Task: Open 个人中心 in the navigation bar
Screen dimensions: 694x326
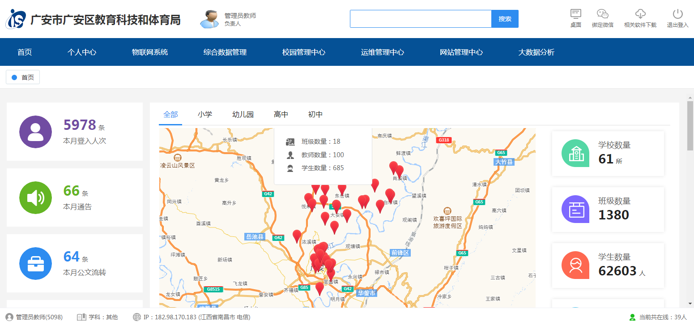Action: pos(82,52)
